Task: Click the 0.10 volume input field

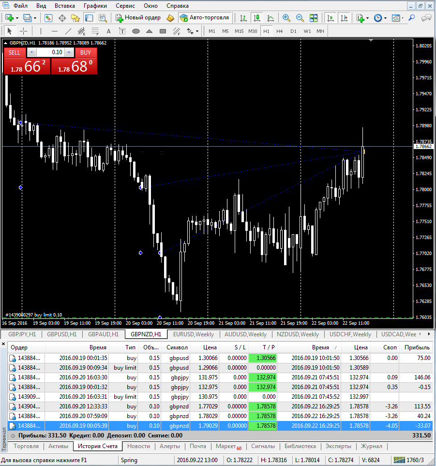Action: tap(50, 53)
